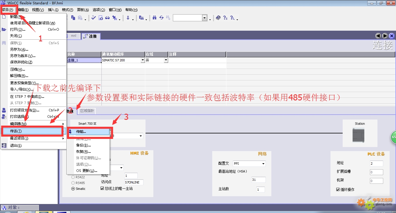The image size is (396, 213).
Task: Choose 使用项目向导建立新项目(W) entry
Action: tap(34, 23)
